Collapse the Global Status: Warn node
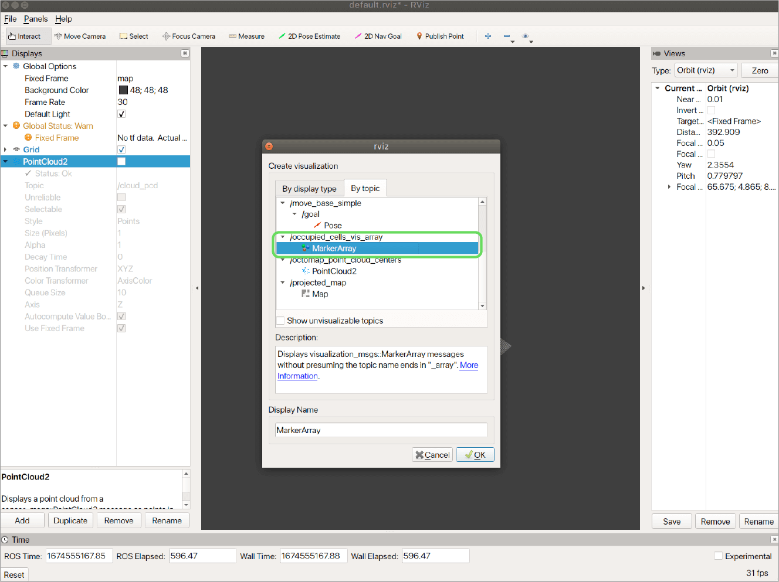This screenshot has width=779, height=582. [5, 125]
